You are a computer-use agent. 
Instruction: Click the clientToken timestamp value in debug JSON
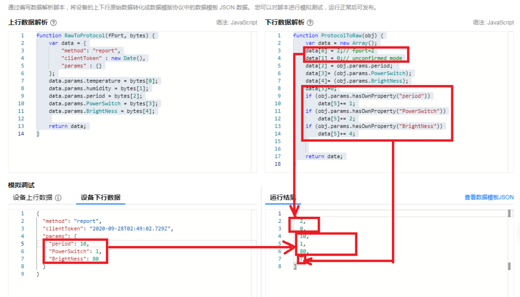[130, 229]
